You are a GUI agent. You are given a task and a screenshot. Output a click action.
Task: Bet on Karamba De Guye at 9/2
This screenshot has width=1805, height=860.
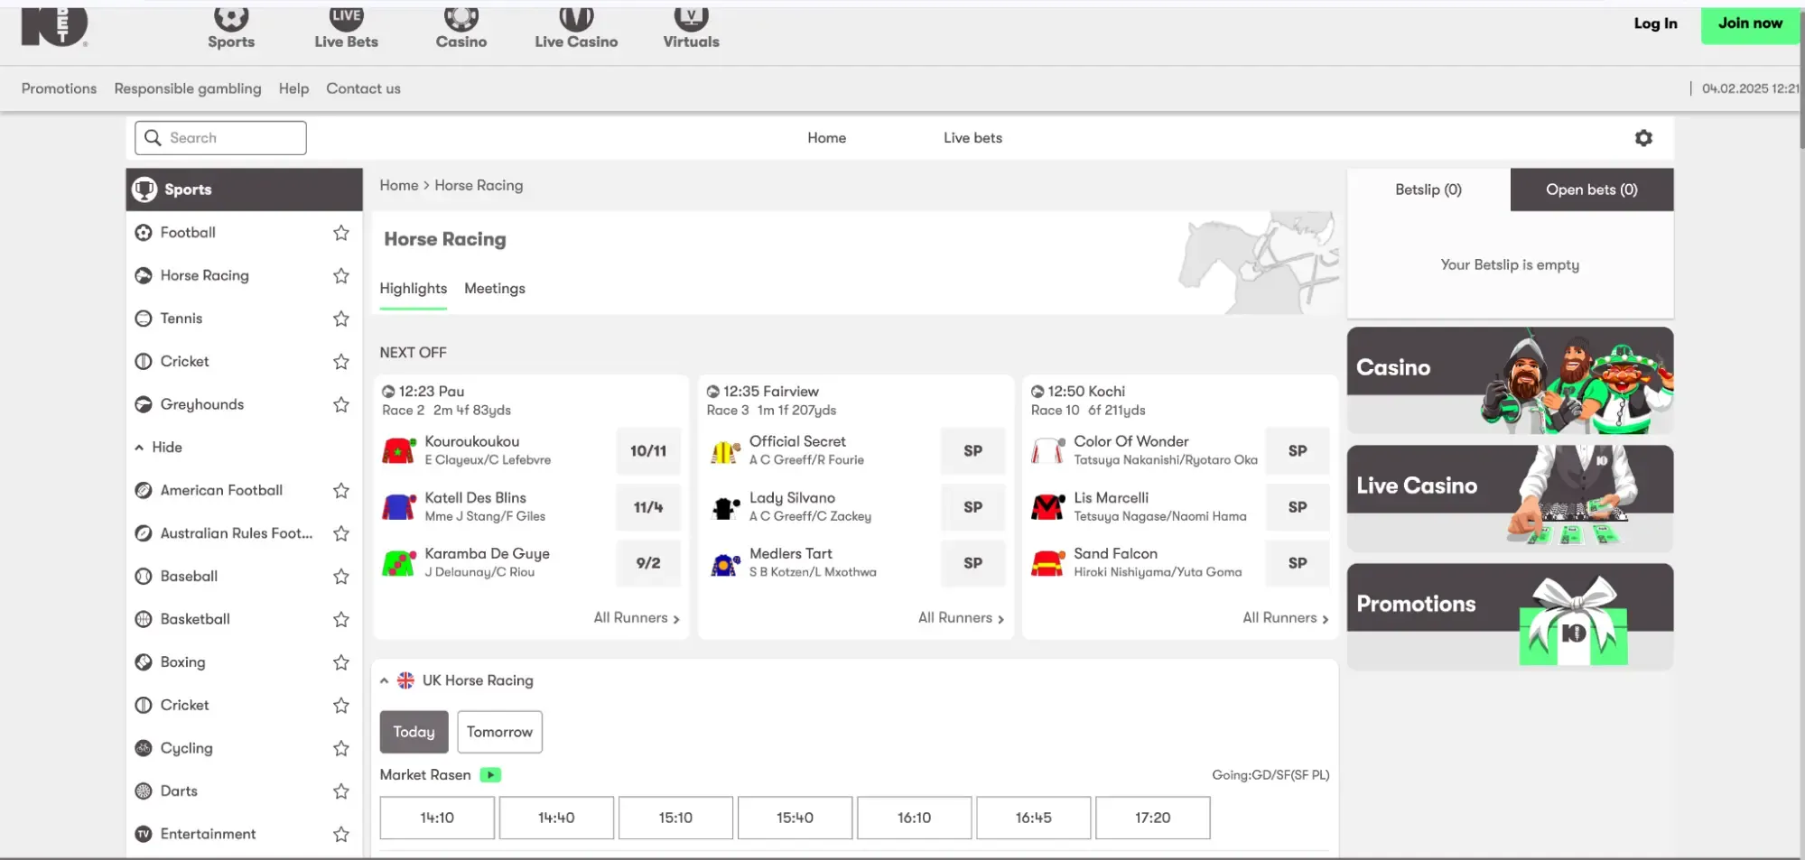click(648, 563)
